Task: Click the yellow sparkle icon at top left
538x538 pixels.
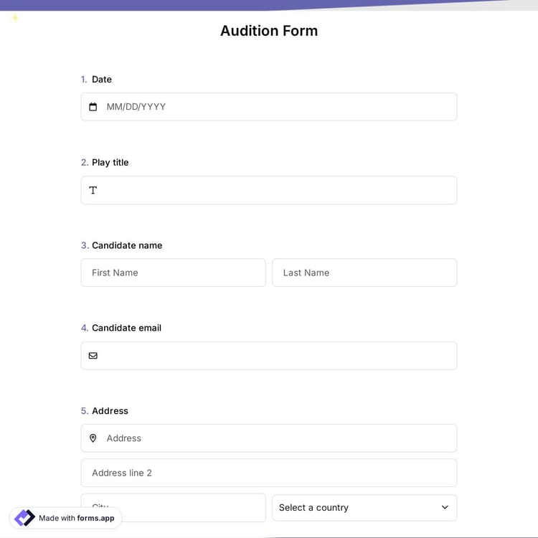Action: click(15, 18)
